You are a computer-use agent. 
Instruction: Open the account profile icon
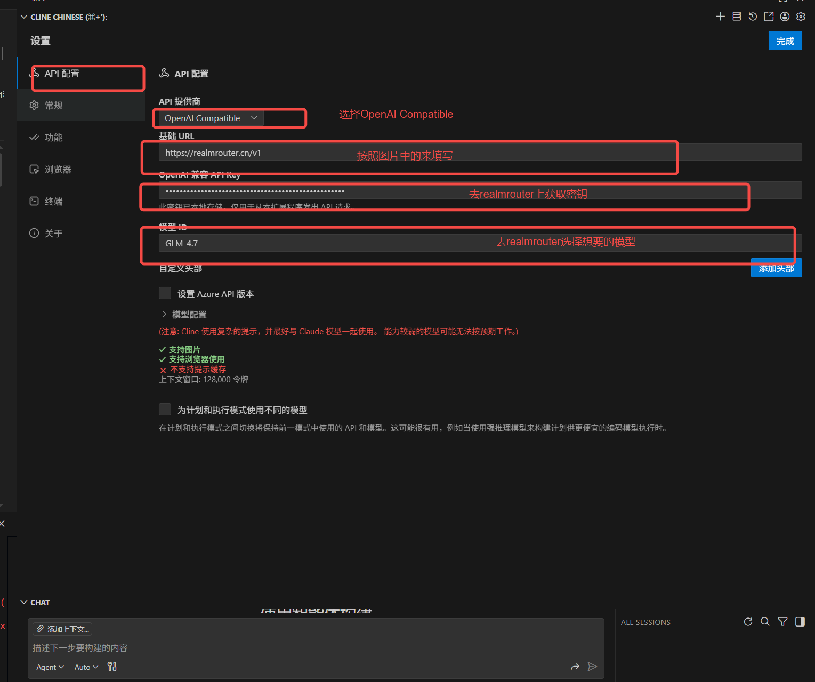785,17
